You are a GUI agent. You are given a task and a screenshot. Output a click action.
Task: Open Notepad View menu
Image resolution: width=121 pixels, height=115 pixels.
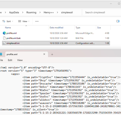click(x=20, y=60)
